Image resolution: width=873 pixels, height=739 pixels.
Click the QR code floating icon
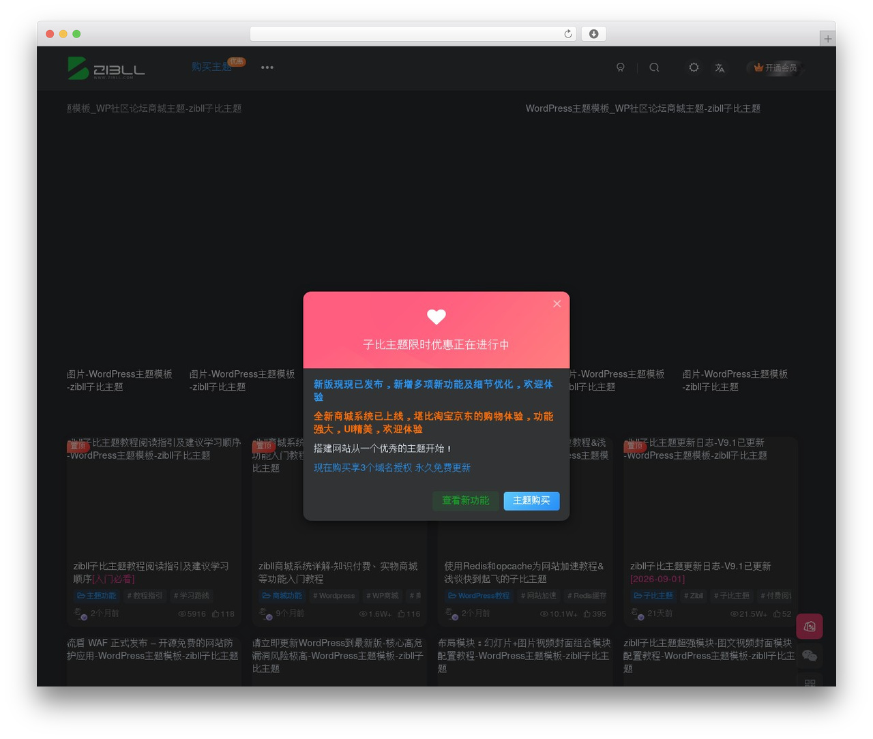[810, 682]
